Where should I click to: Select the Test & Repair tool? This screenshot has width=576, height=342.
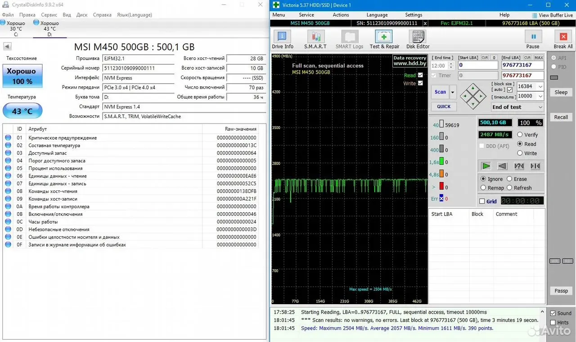click(384, 40)
